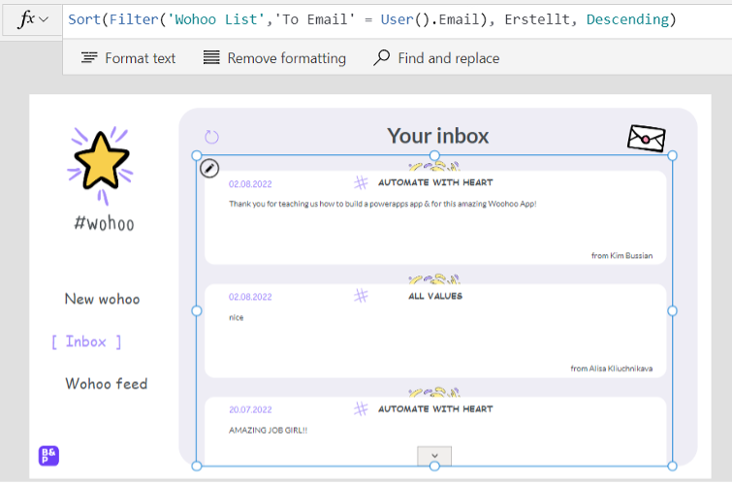The image size is (732, 483).
Task: Open Wohoo feed navigation item
Action: pyautogui.click(x=107, y=383)
